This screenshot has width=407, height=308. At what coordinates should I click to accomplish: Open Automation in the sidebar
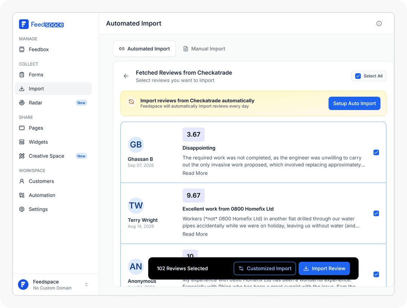point(53,195)
